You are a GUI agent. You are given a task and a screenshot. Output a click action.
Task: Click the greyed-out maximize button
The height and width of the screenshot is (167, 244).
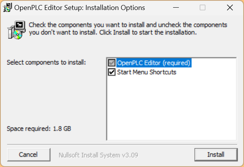click(202, 8)
